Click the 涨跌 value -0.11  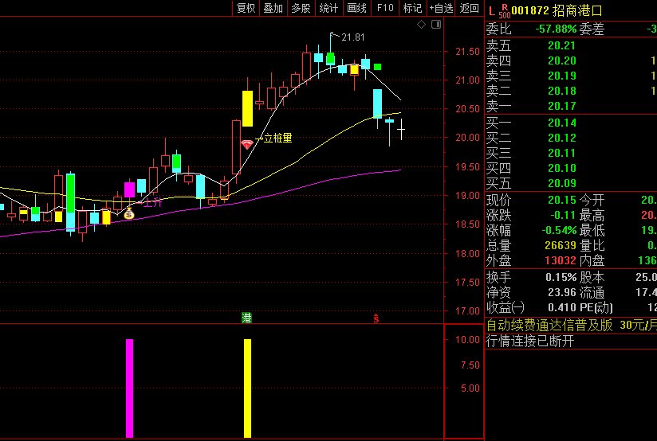pyautogui.click(x=563, y=215)
